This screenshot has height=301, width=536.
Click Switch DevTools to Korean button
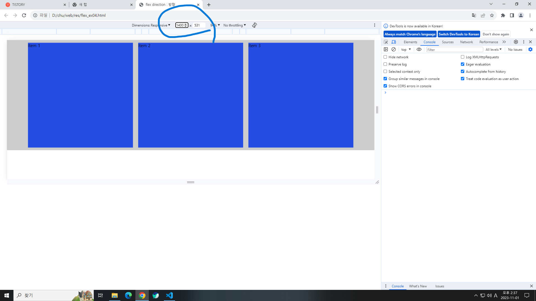pos(459,34)
